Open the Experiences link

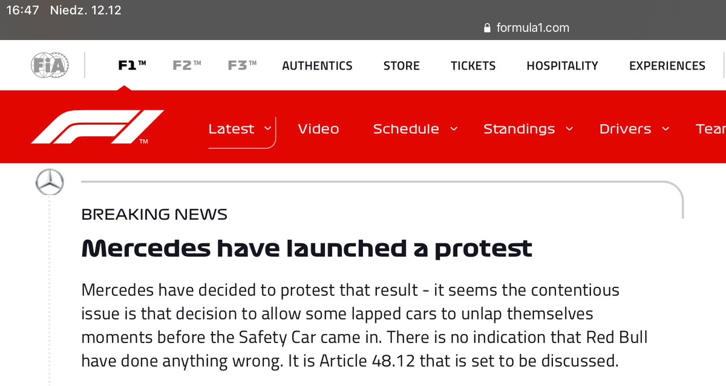(x=667, y=65)
